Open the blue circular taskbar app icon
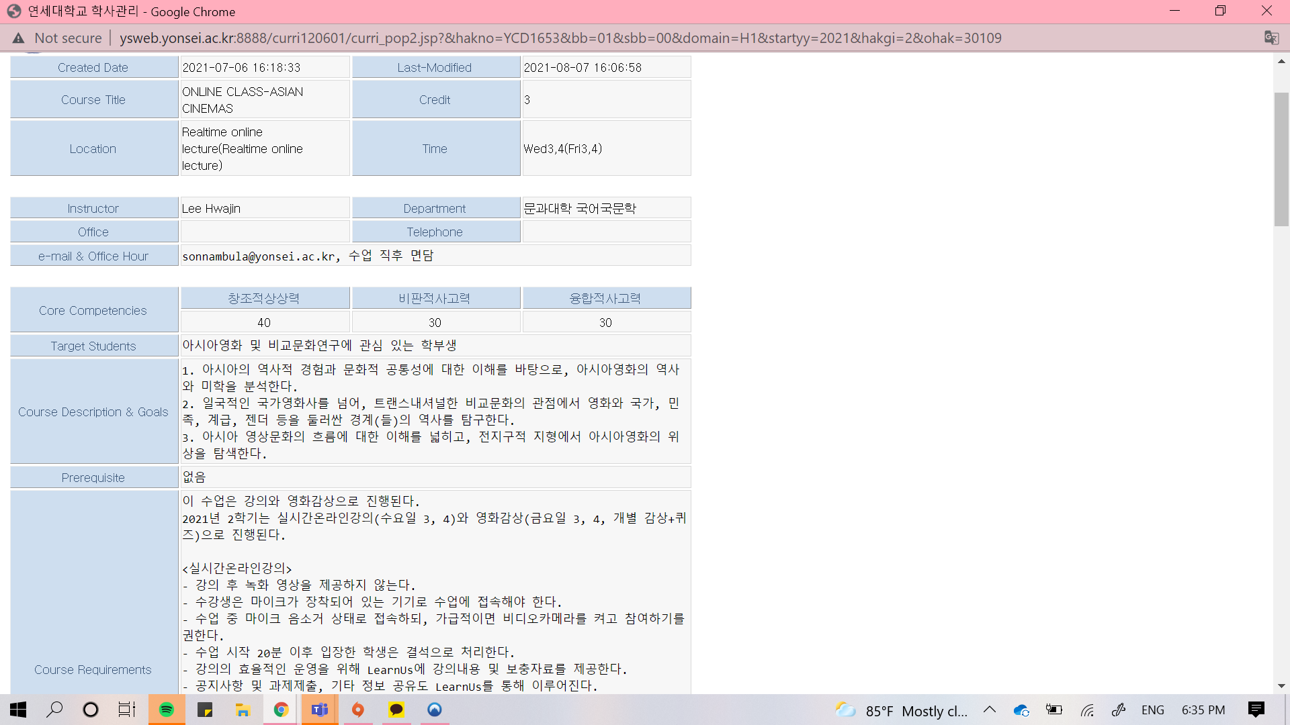 pyautogui.click(x=435, y=710)
